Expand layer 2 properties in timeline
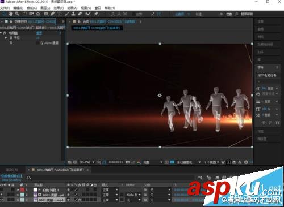Screen dimensions: 284x207 tap(18, 195)
